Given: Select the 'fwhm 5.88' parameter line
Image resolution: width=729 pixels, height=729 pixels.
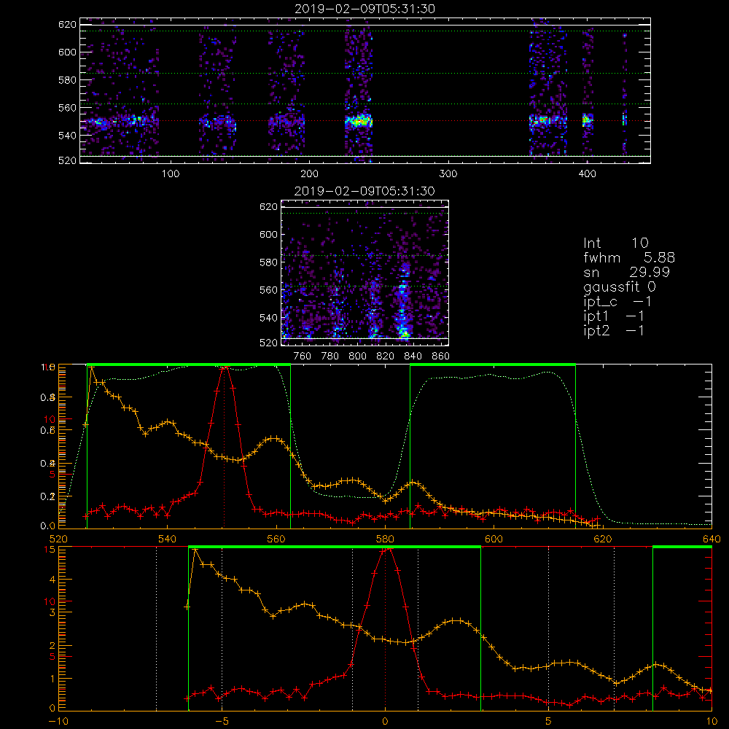Looking at the screenshot, I should pos(629,257).
